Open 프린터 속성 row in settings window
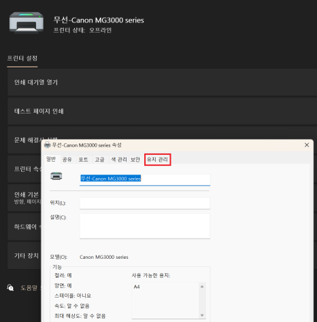The width and height of the screenshot is (317, 322). (x=24, y=169)
